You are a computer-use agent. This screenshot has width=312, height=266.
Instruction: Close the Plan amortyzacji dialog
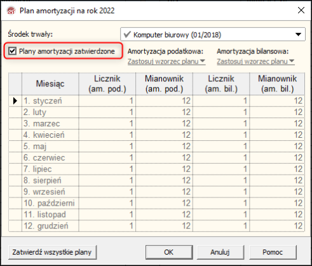click(x=301, y=10)
